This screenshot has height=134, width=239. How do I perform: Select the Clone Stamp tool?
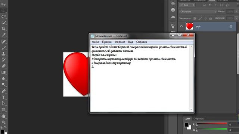tap(3, 54)
